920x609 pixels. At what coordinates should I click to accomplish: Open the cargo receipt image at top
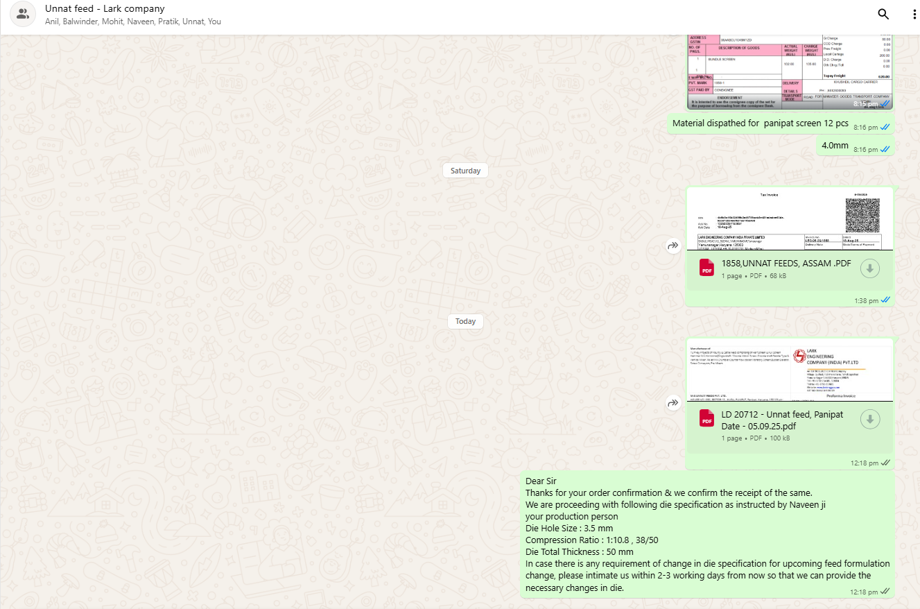pyautogui.click(x=789, y=72)
